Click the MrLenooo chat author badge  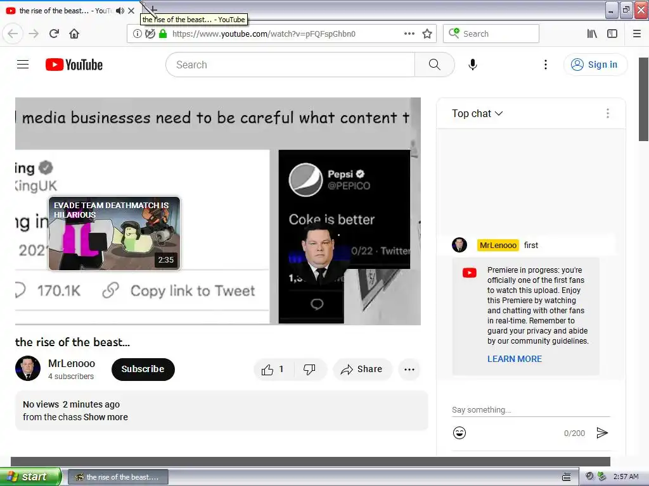coord(498,245)
